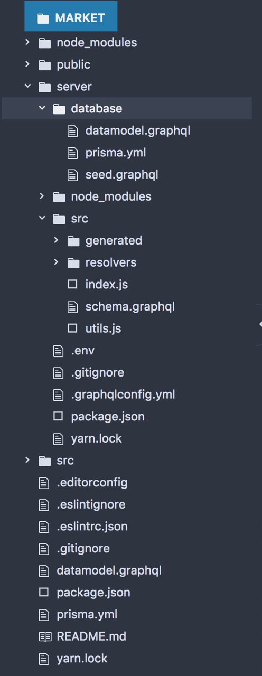The width and height of the screenshot is (262, 676).
Task: Select the .editorconfig file
Action: click(x=92, y=483)
